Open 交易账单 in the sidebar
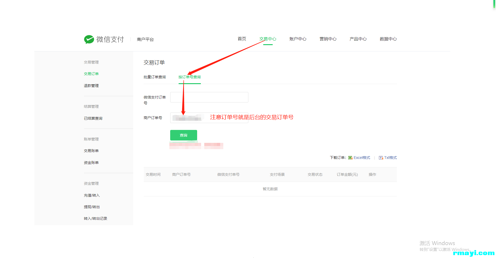Image resolution: width=496 pixels, height=258 pixels. coord(91,151)
